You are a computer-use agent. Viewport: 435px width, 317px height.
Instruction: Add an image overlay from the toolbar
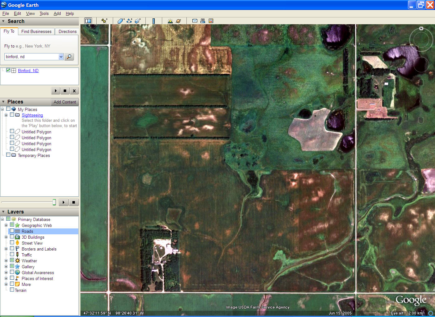pyautogui.click(x=138, y=21)
